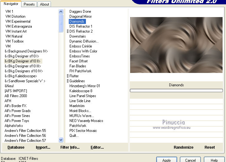226x162 pixels.
Task: Select Diagonal Mirror filter
Action: [x=80, y=16]
